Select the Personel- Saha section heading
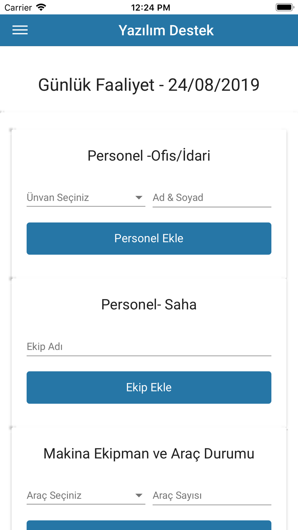 (149, 305)
